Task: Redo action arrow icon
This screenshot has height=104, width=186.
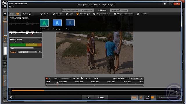Action: pyautogui.click(x=13, y=6)
